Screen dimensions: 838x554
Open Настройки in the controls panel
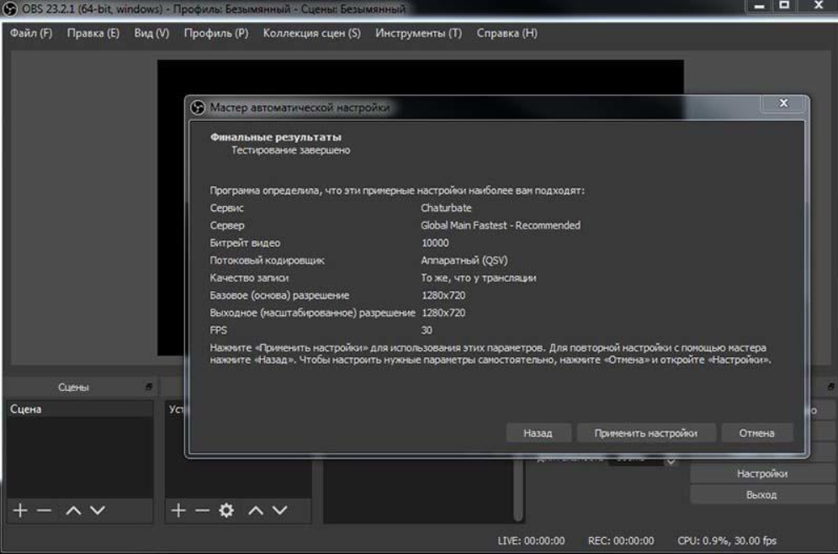click(762, 474)
